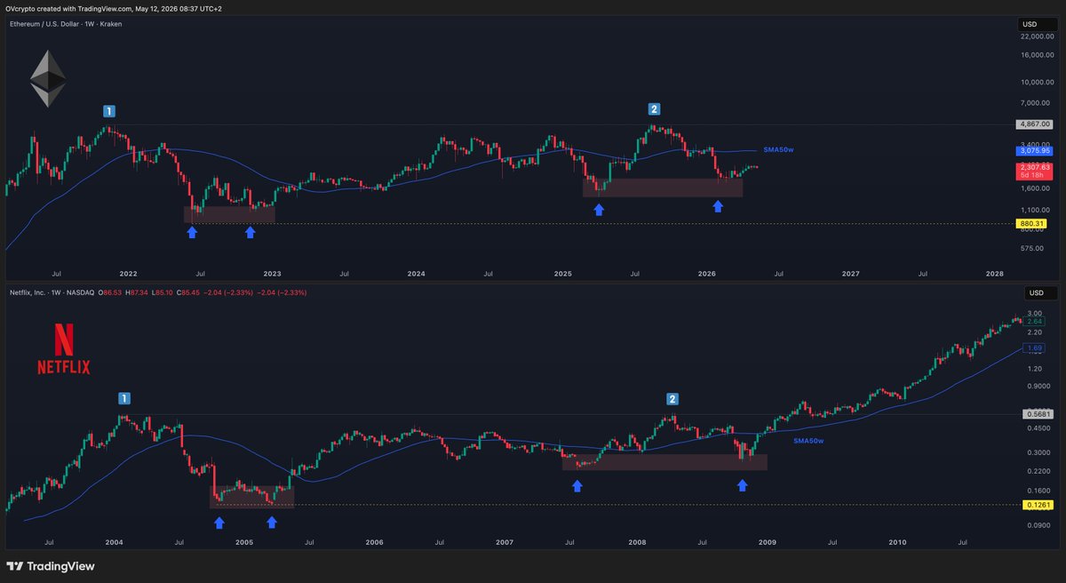Viewport: 1066px width, 583px height.
Task: Click the 2007 label on the Netflix time axis
Action: click(x=505, y=541)
